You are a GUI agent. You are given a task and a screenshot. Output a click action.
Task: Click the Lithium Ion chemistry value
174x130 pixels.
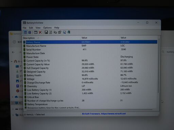pyautogui.click(x=126, y=86)
